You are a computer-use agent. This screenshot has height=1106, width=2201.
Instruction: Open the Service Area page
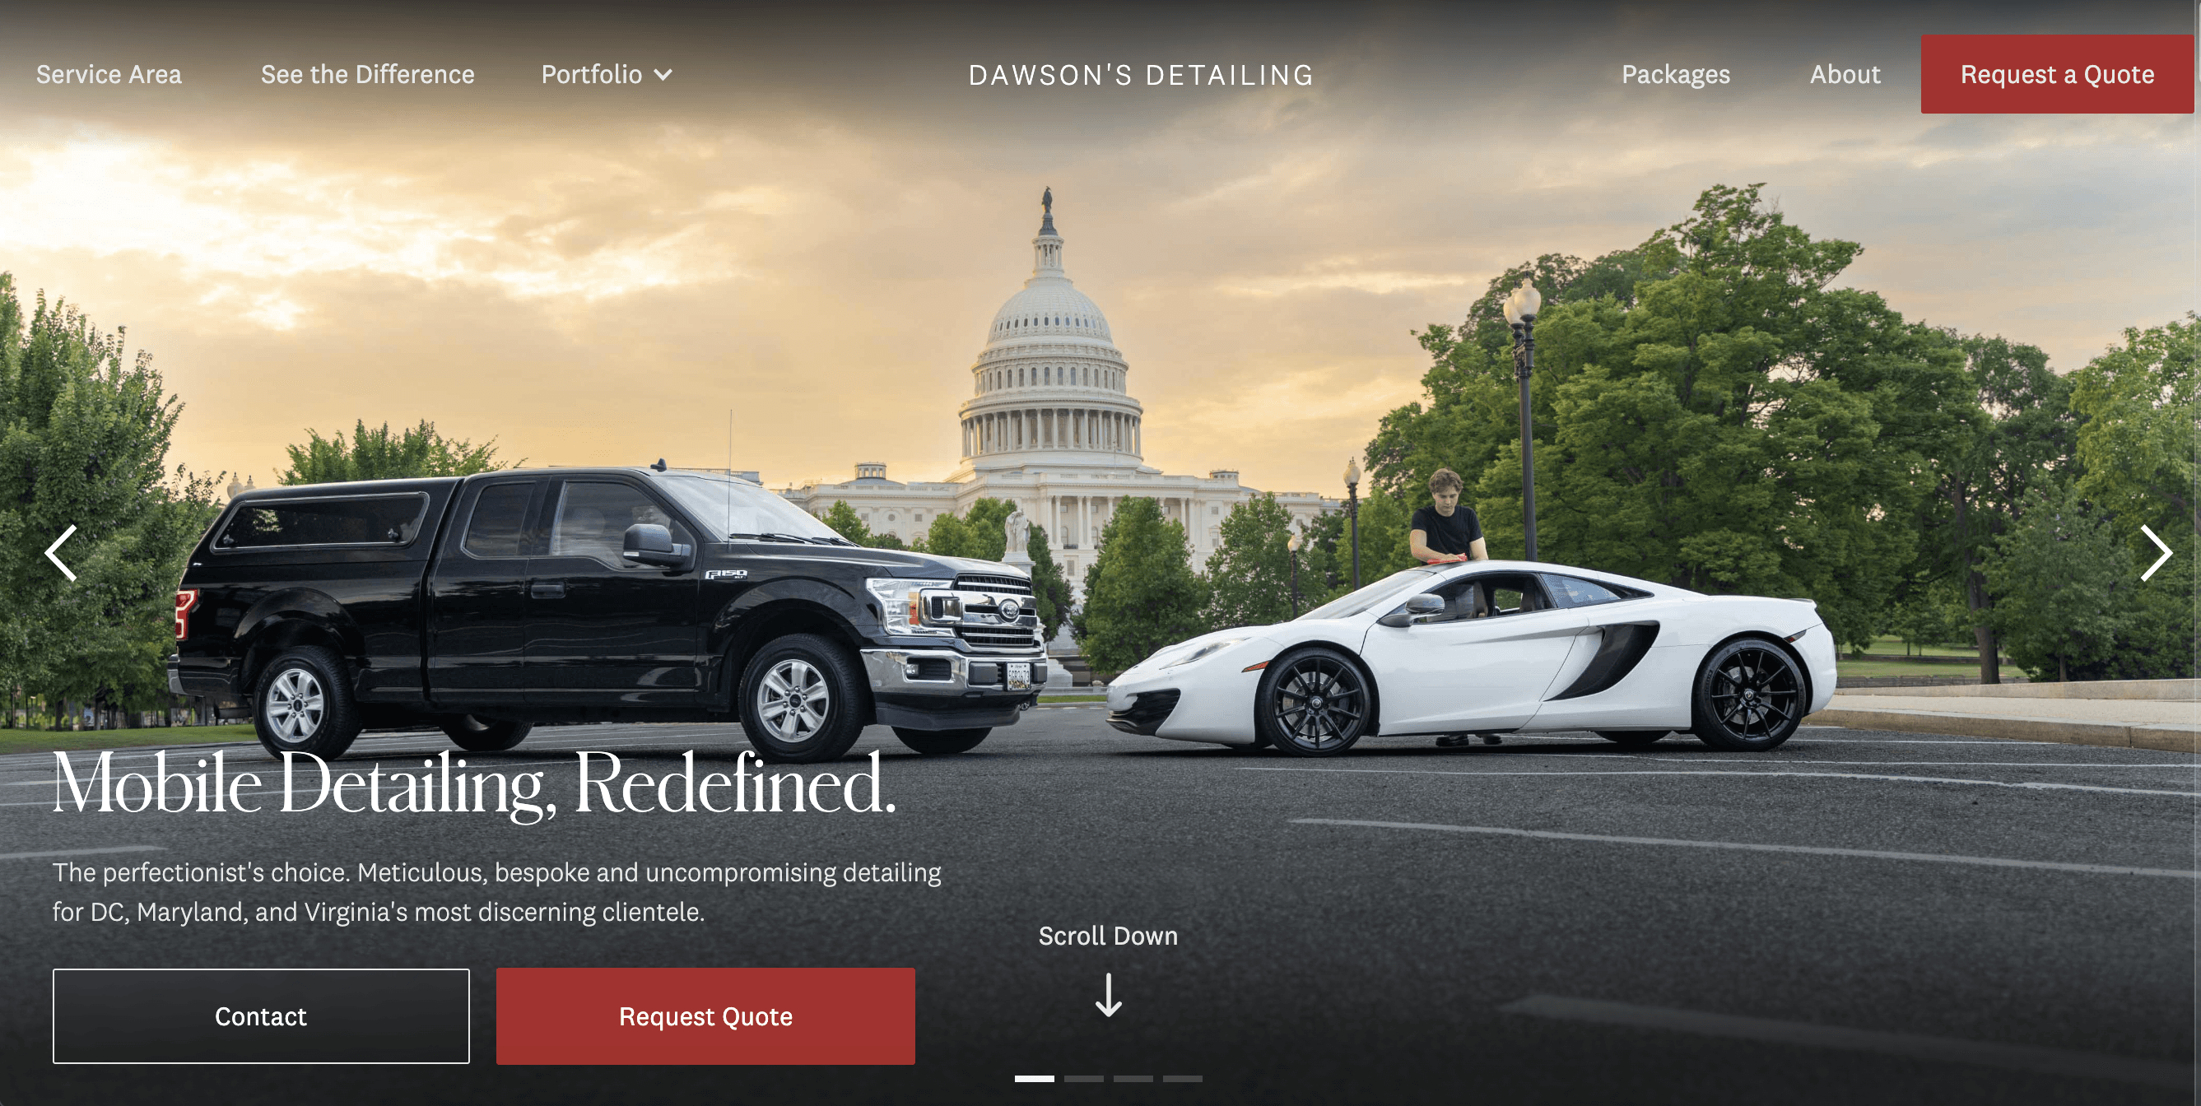[x=109, y=74]
